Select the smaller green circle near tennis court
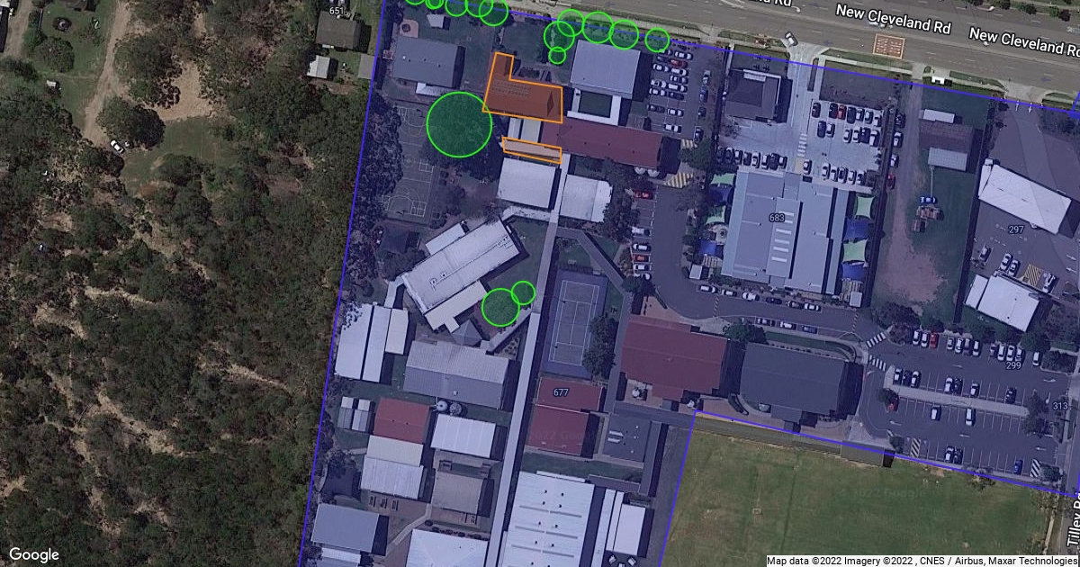 (523, 292)
